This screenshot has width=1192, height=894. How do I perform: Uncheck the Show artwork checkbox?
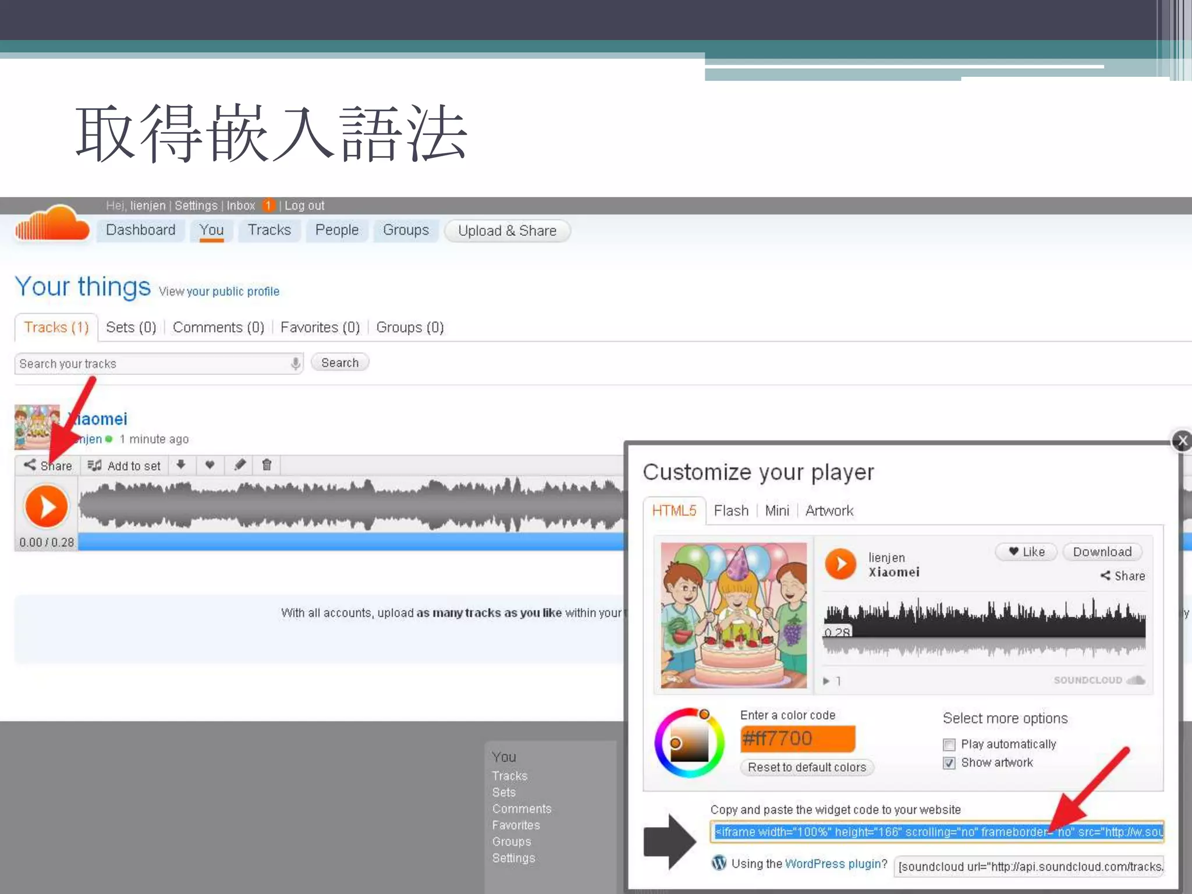949,763
